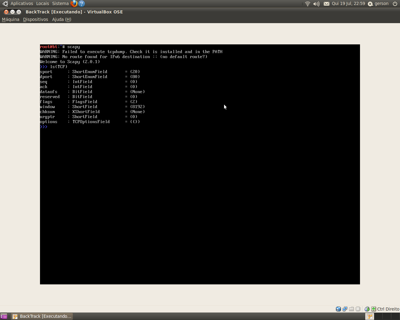Open the Ajuda (H) menu

[x=62, y=19]
